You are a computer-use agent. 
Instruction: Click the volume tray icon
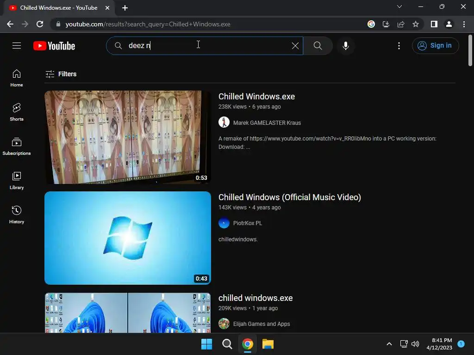pos(415,344)
